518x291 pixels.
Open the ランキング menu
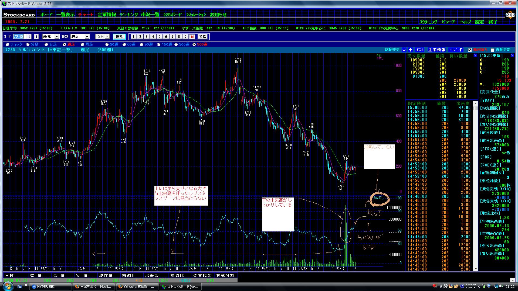click(128, 15)
